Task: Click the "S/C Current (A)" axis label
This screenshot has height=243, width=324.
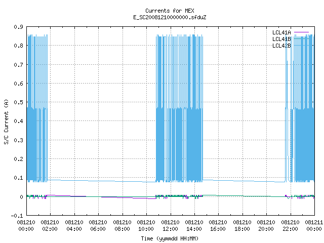Action: (6, 121)
